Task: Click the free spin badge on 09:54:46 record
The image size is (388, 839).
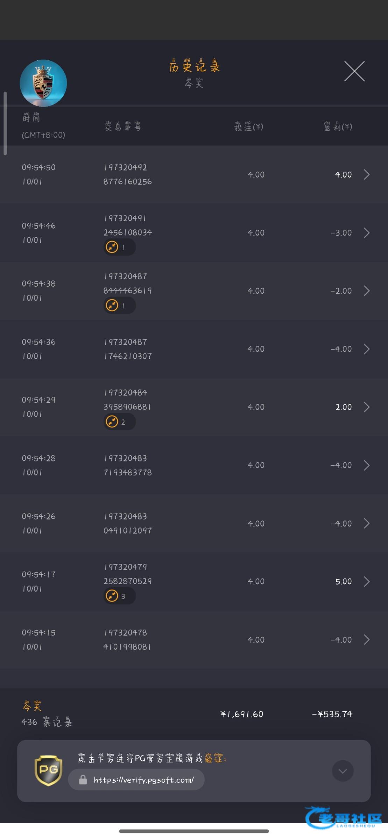Action: [119, 247]
